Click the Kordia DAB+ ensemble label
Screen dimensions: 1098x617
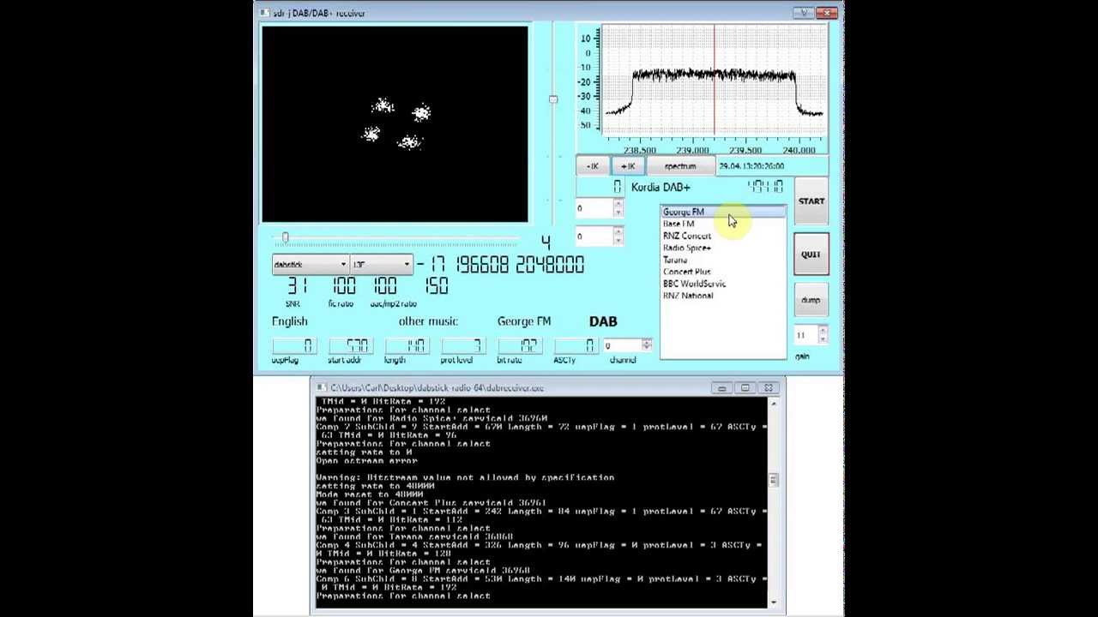[x=661, y=187]
